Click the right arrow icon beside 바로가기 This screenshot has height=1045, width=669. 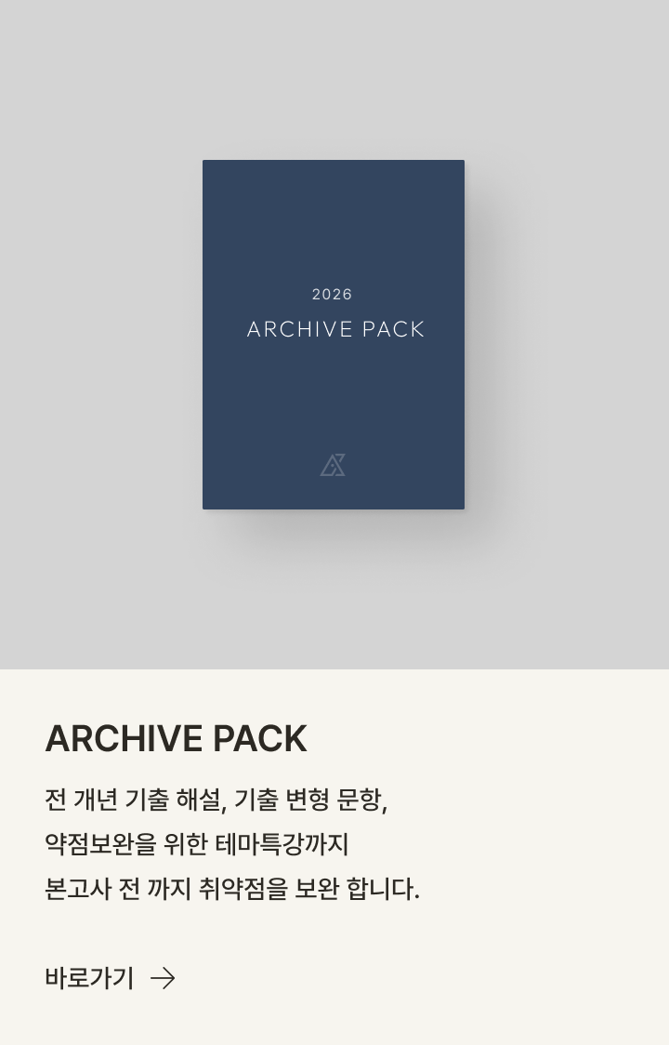[x=163, y=978]
